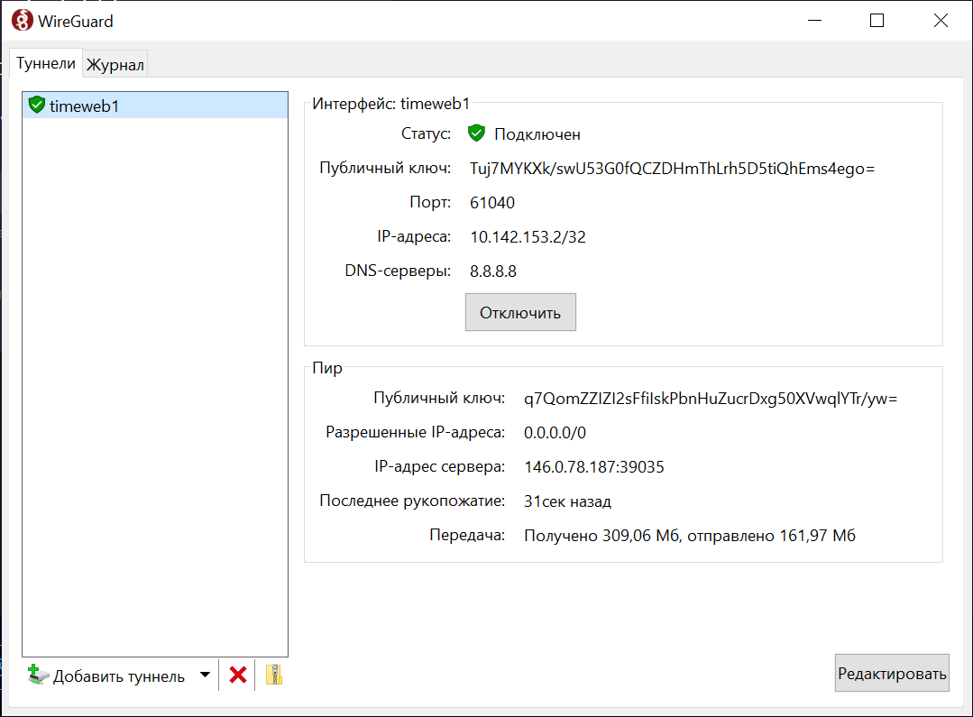Remove selected tunnel with the red X

[x=238, y=675]
